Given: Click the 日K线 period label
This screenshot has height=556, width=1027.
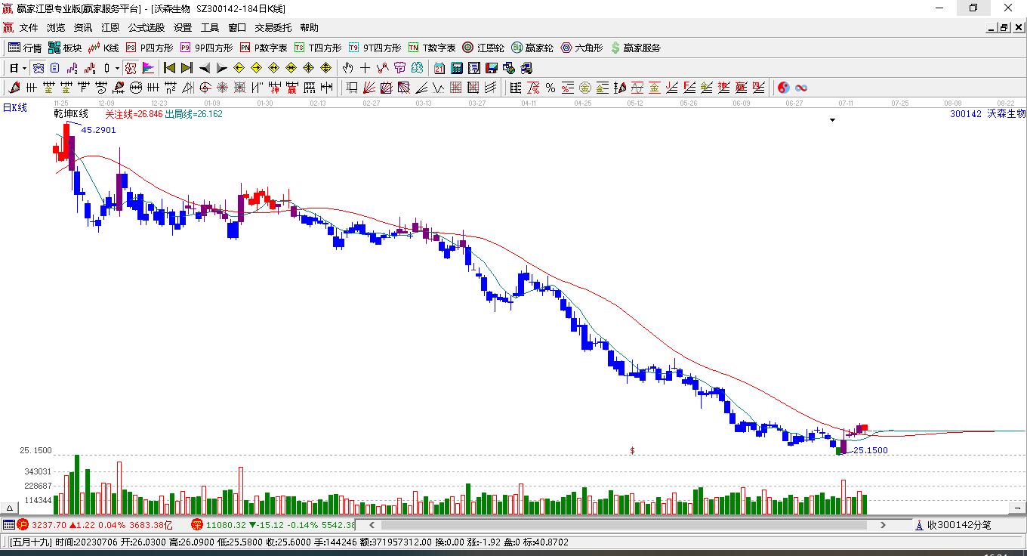Looking at the screenshot, I should (x=15, y=108).
